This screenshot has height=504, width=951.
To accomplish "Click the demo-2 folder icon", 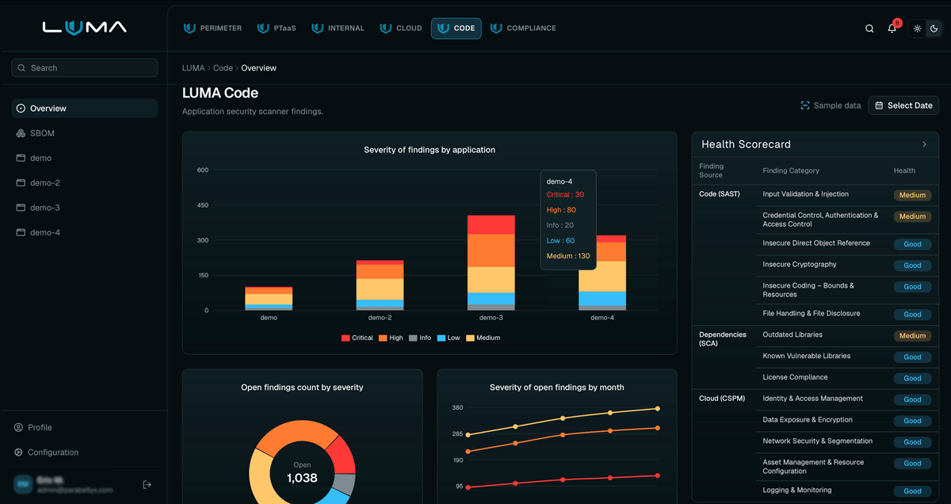I will tap(21, 183).
